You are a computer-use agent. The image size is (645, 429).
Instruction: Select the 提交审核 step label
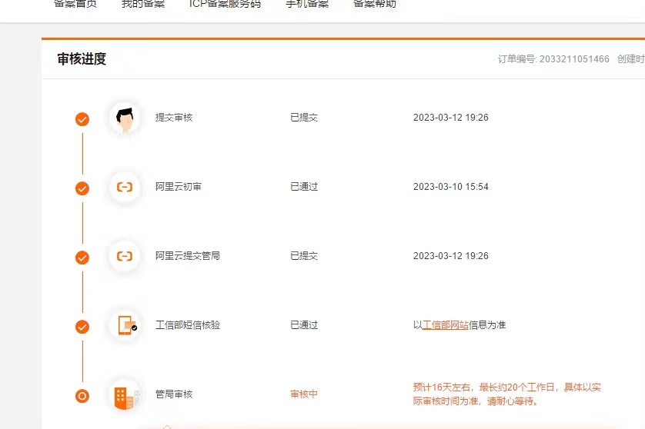click(174, 118)
